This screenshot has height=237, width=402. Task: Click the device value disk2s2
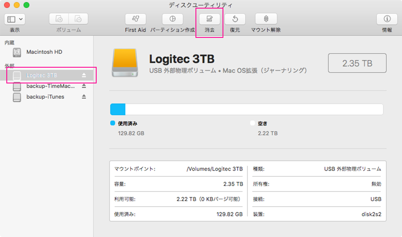371,214
